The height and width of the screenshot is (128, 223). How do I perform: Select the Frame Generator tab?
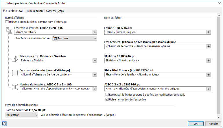pyautogui.click(x=13, y=10)
